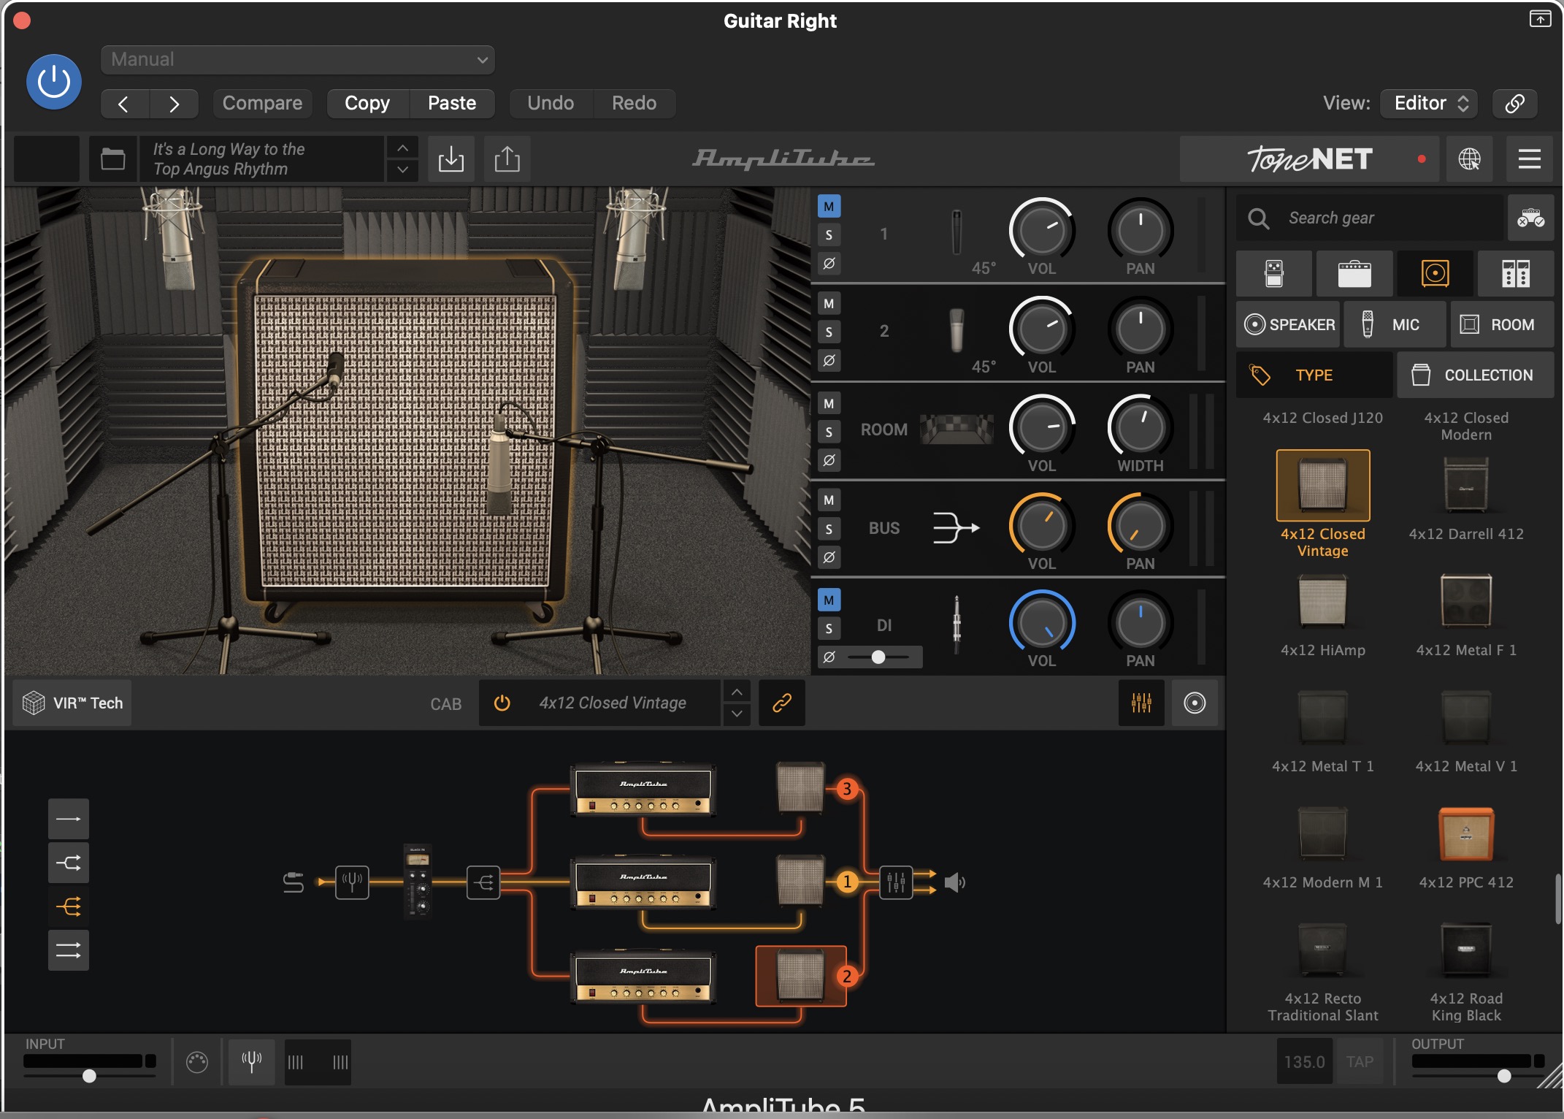
Task: Open the View Editor dropdown
Action: pos(1429,104)
